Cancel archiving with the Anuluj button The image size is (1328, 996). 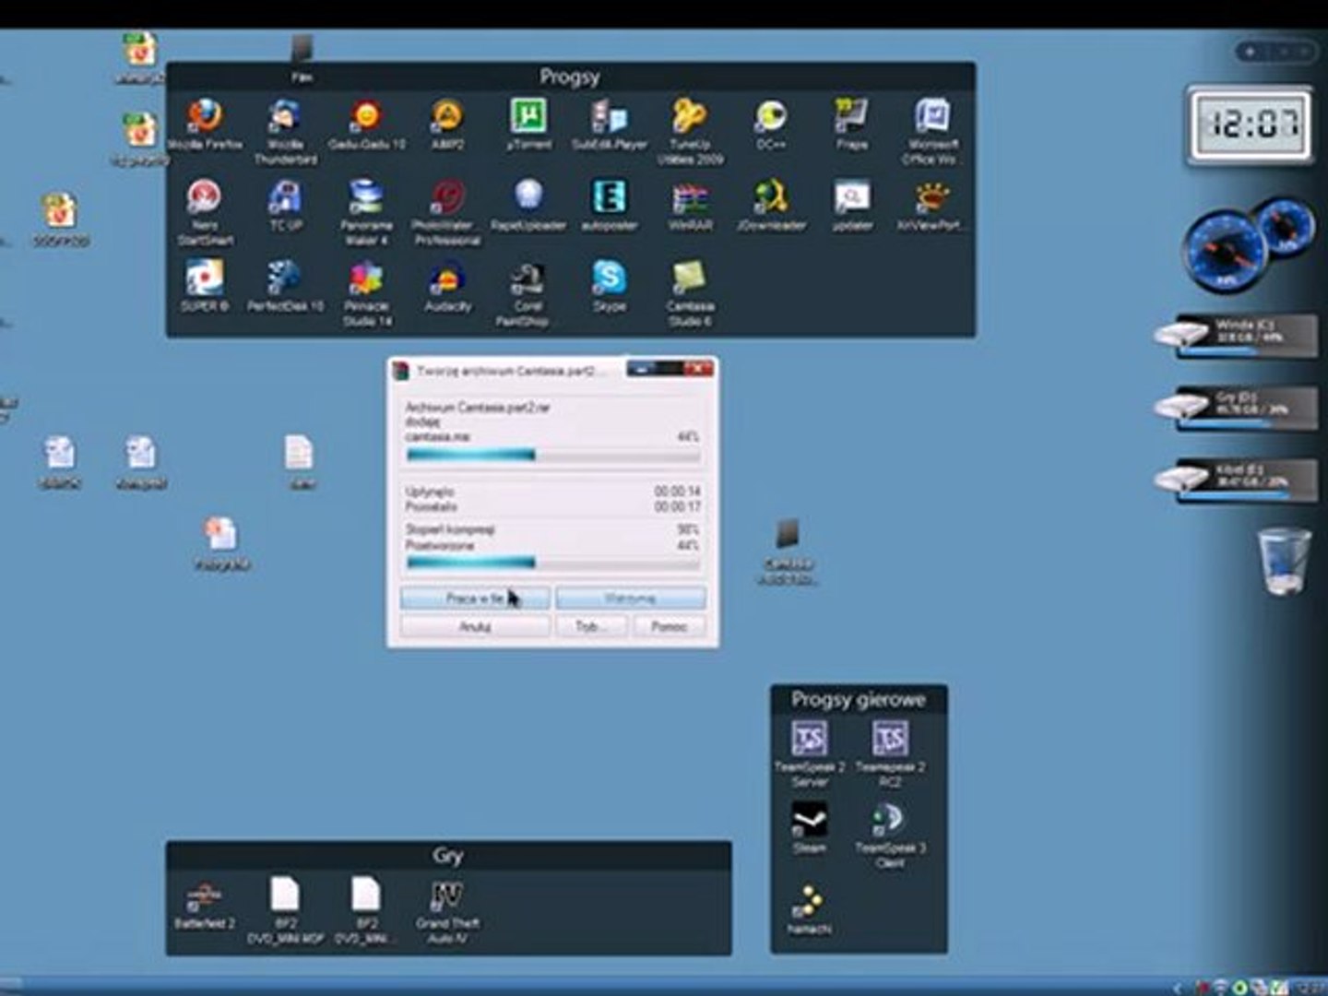coord(475,626)
